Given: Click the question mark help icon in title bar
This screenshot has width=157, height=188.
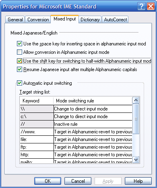Looking at the screenshot, I should click(x=141, y=6).
